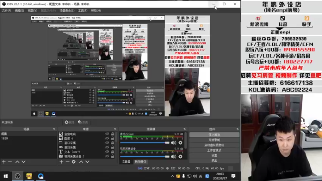Click the OBS icon in the Windows taskbar
Image resolution: width=322 pixels, height=181 pixels.
[x=18, y=176]
